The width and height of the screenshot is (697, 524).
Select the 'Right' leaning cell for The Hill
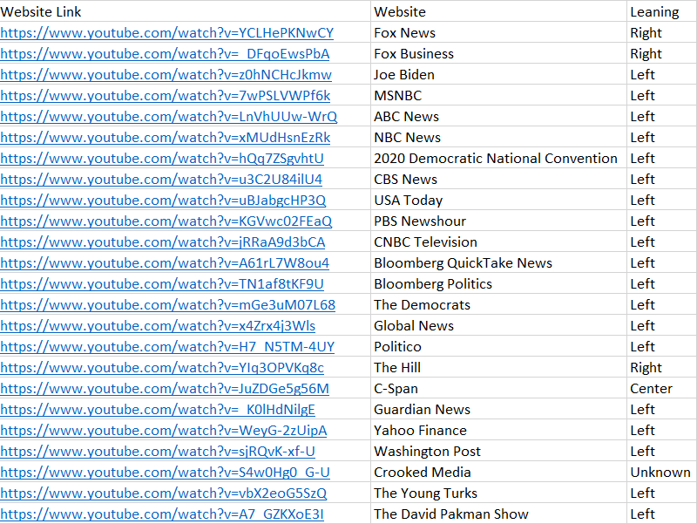coord(662,367)
